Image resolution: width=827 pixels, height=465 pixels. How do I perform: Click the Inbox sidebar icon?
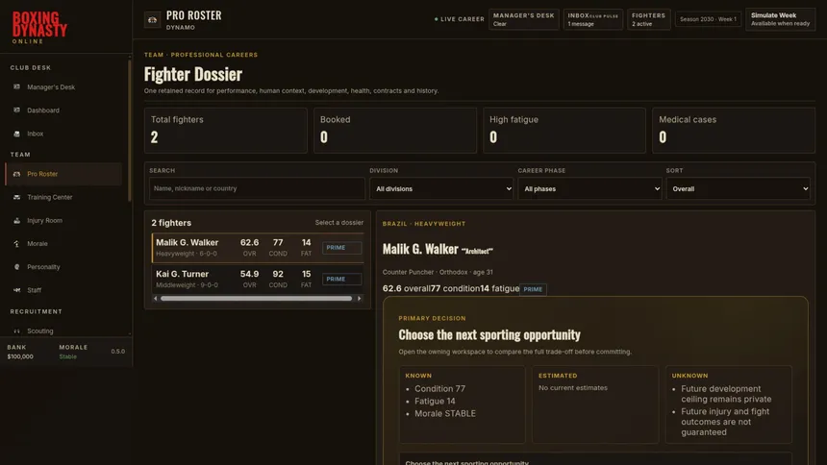click(x=17, y=134)
